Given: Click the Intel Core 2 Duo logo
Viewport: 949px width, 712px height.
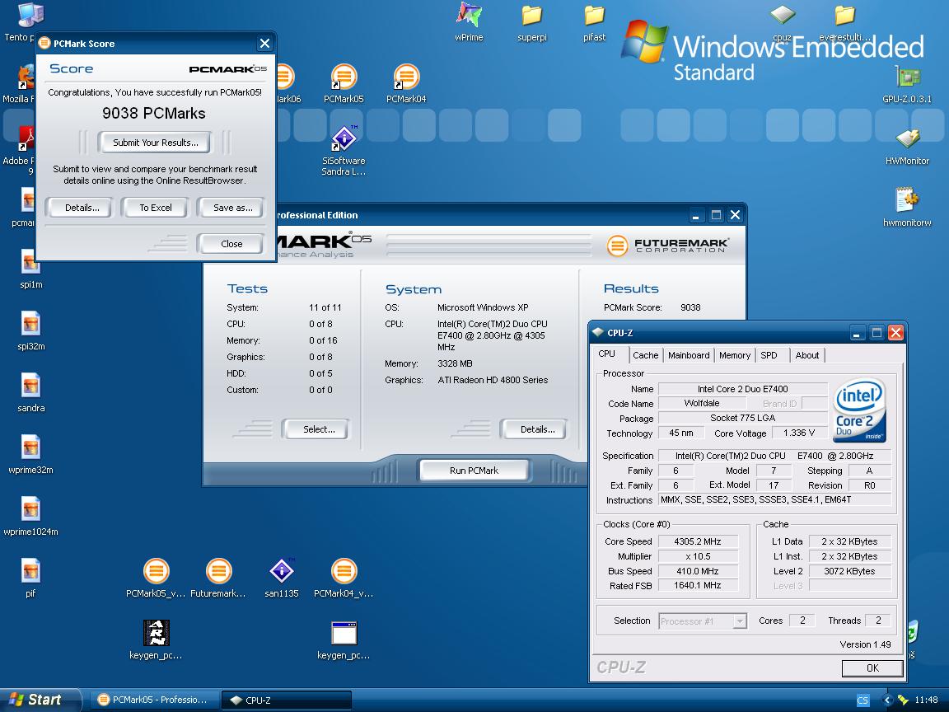Looking at the screenshot, I should (x=859, y=410).
